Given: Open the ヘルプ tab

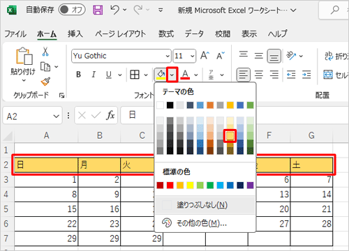Looking at the screenshot, I should 278,34.
